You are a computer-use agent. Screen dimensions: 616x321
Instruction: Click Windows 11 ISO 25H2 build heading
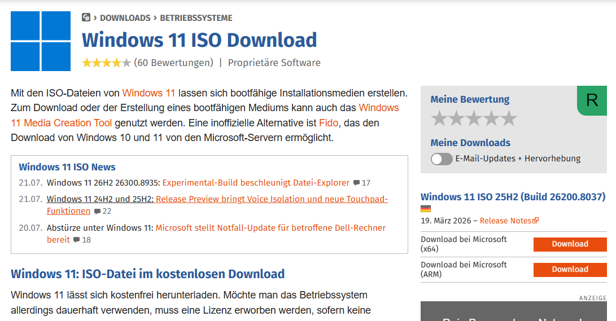(513, 196)
